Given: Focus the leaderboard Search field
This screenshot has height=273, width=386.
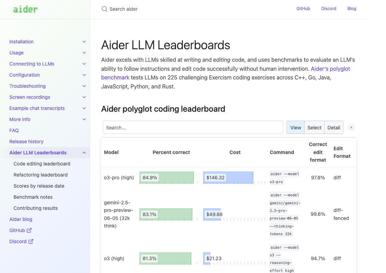Looking at the screenshot, I should click(193, 127).
